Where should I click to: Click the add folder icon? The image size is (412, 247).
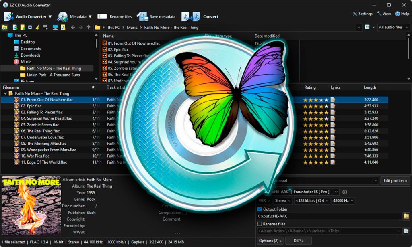pyautogui.click(x=23, y=27)
